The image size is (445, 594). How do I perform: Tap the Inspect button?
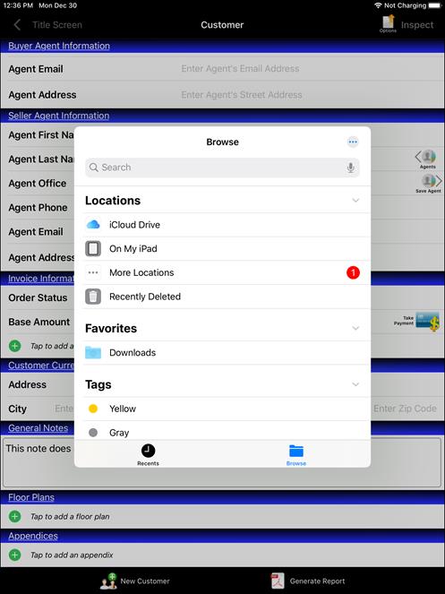pos(417,25)
